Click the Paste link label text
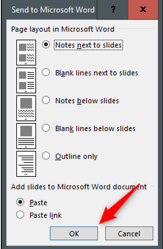Viewport: 163px width, 249px height. point(45,215)
